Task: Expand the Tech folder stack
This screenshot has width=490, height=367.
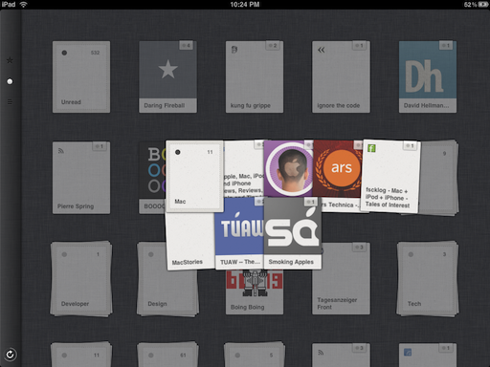Action: (x=428, y=278)
